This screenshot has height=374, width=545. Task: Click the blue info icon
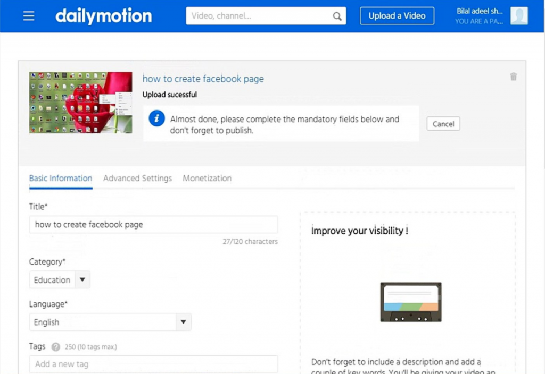[156, 119]
